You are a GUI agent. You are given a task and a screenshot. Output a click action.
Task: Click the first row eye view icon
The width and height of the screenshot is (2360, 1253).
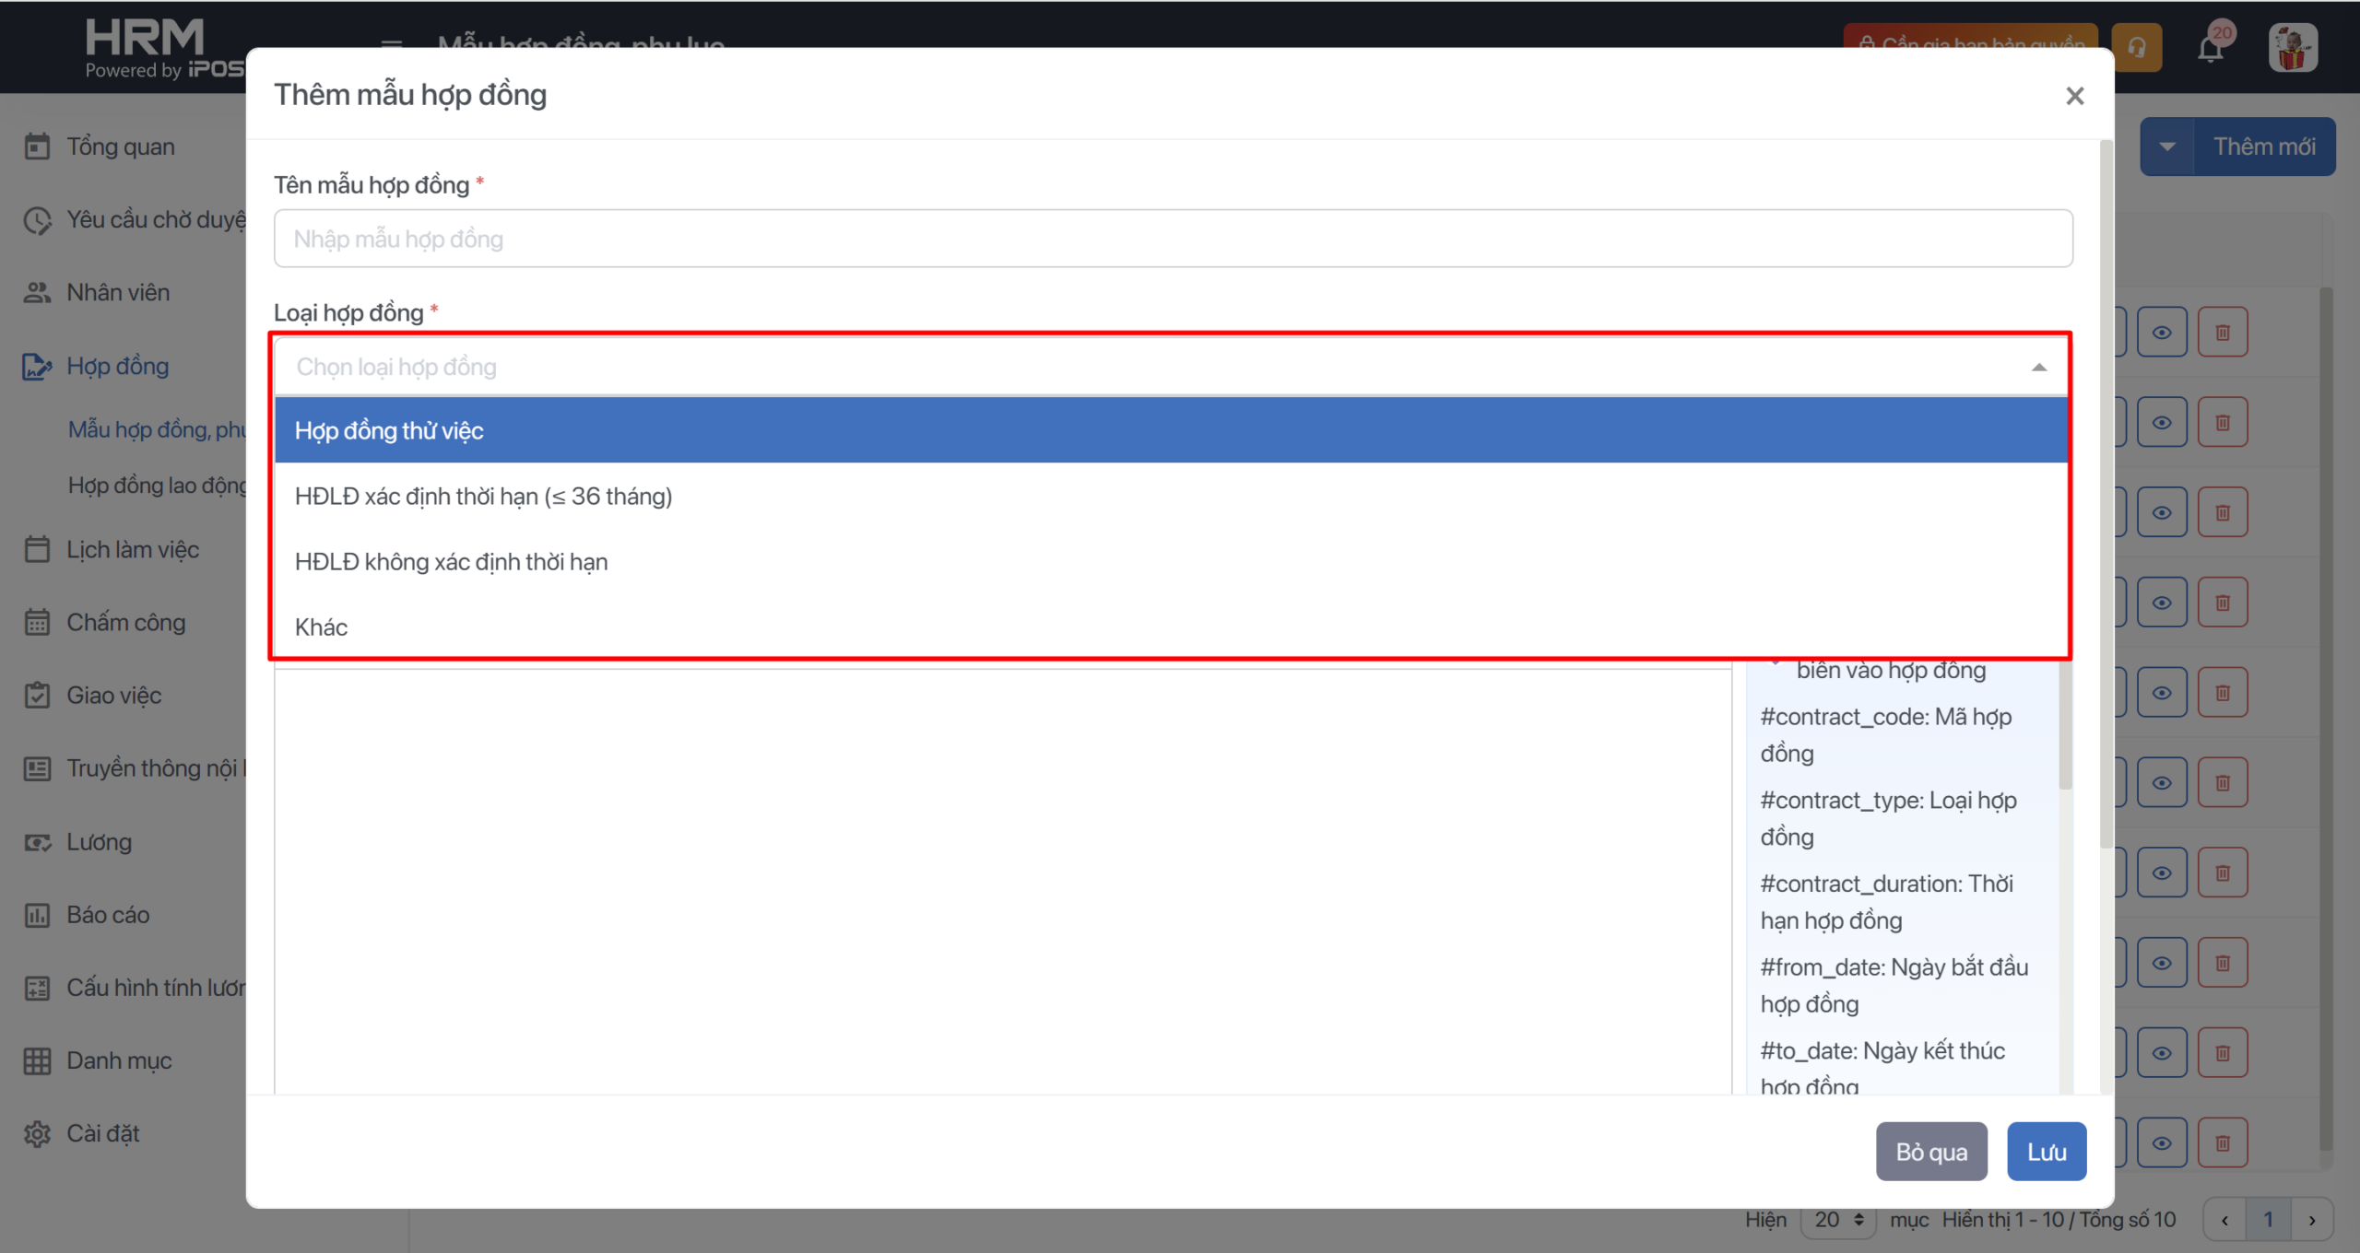click(2161, 333)
